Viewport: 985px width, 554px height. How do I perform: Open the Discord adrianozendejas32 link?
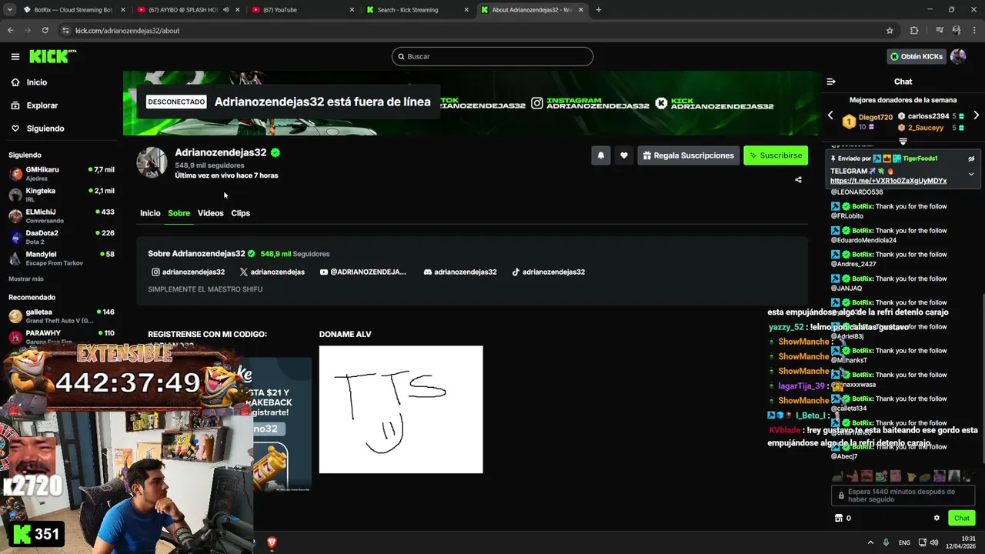coord(460,272)
